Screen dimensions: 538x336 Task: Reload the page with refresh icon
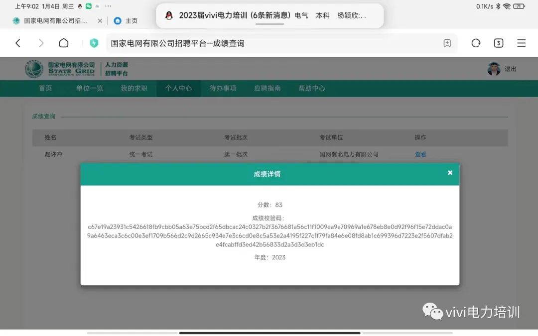(x=476, y=43)
